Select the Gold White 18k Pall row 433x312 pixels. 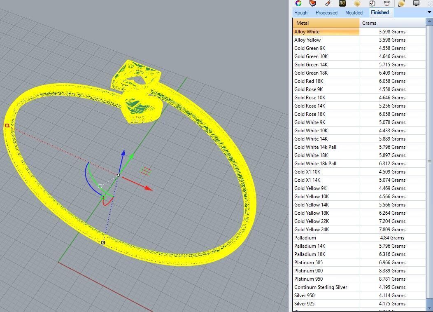(x=359, y=164)
